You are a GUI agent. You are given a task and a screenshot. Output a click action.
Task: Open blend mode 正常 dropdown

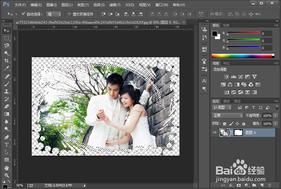tap(227, 116)
